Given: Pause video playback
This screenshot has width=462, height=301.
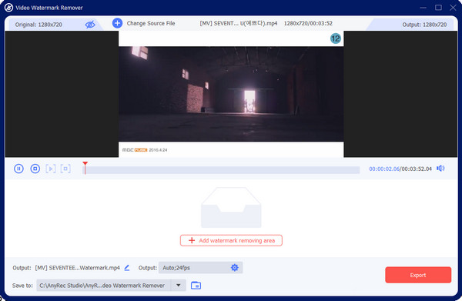Looking at the screenshot, I should click(x=18, y=169).
